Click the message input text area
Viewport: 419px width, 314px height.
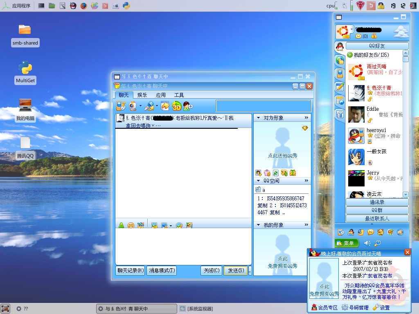point(183,246)
